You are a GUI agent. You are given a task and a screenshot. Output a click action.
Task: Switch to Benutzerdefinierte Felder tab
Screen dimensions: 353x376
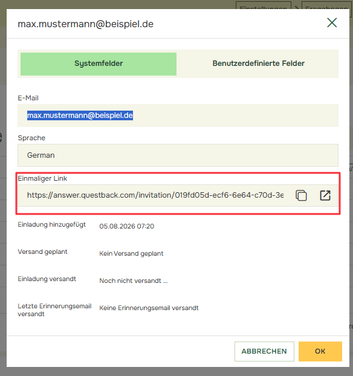point(259,63)
